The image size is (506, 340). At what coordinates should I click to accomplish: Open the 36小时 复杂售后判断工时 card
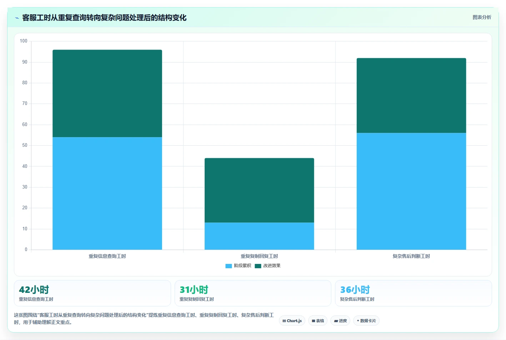(x=414, y=293)
